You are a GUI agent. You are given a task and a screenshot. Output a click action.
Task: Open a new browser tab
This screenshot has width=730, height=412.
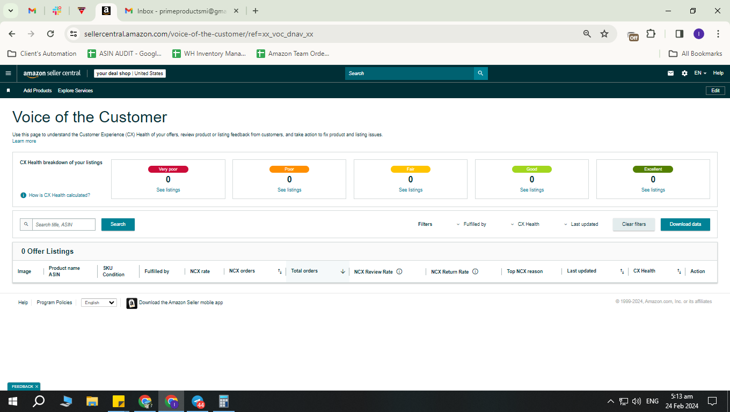255,11
